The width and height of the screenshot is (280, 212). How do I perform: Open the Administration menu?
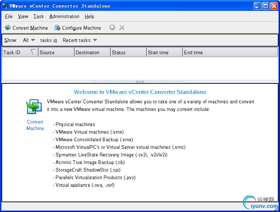tap(64, 17)
